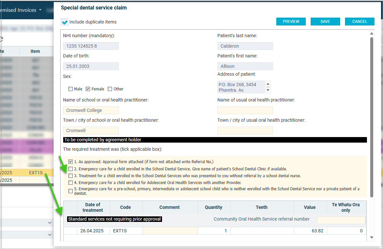Click the Town / city of usual practitioner field
383x249 pixels.
245,131
